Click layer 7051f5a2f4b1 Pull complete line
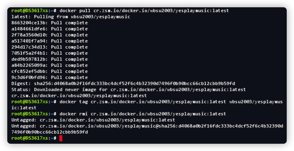 [49, 53]
